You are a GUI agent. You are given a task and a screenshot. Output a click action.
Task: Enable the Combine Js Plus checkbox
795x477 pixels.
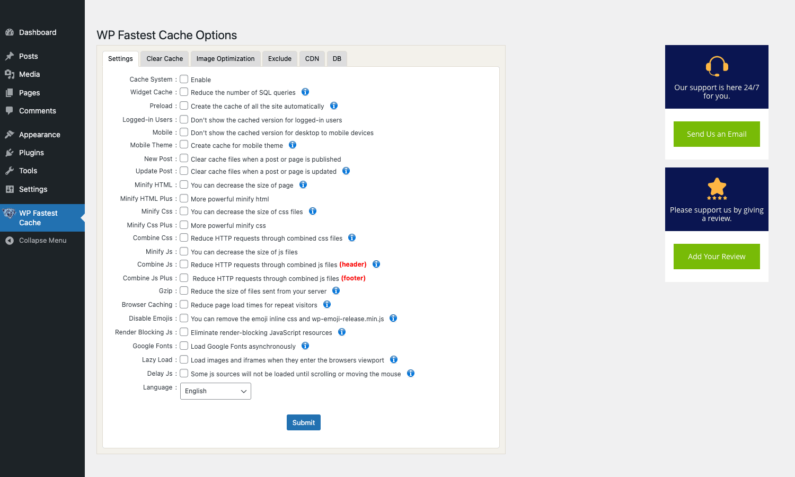[184, 278]
